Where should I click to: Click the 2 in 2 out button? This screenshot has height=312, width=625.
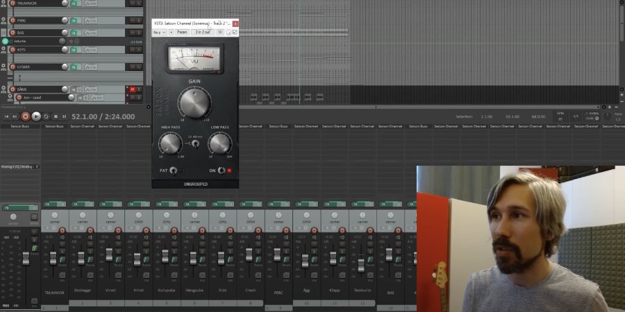203,32
